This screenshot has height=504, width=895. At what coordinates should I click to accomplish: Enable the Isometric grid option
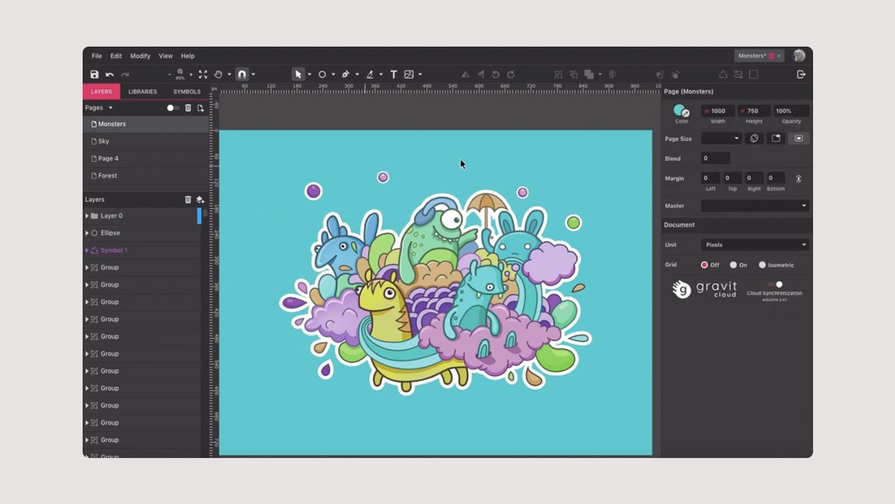(763, 265)
